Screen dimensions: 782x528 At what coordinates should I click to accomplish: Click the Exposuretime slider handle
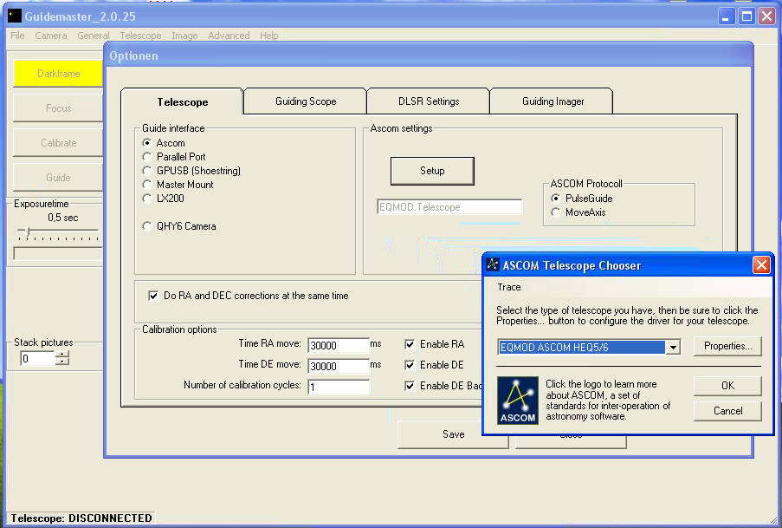[x=29, y=231]
